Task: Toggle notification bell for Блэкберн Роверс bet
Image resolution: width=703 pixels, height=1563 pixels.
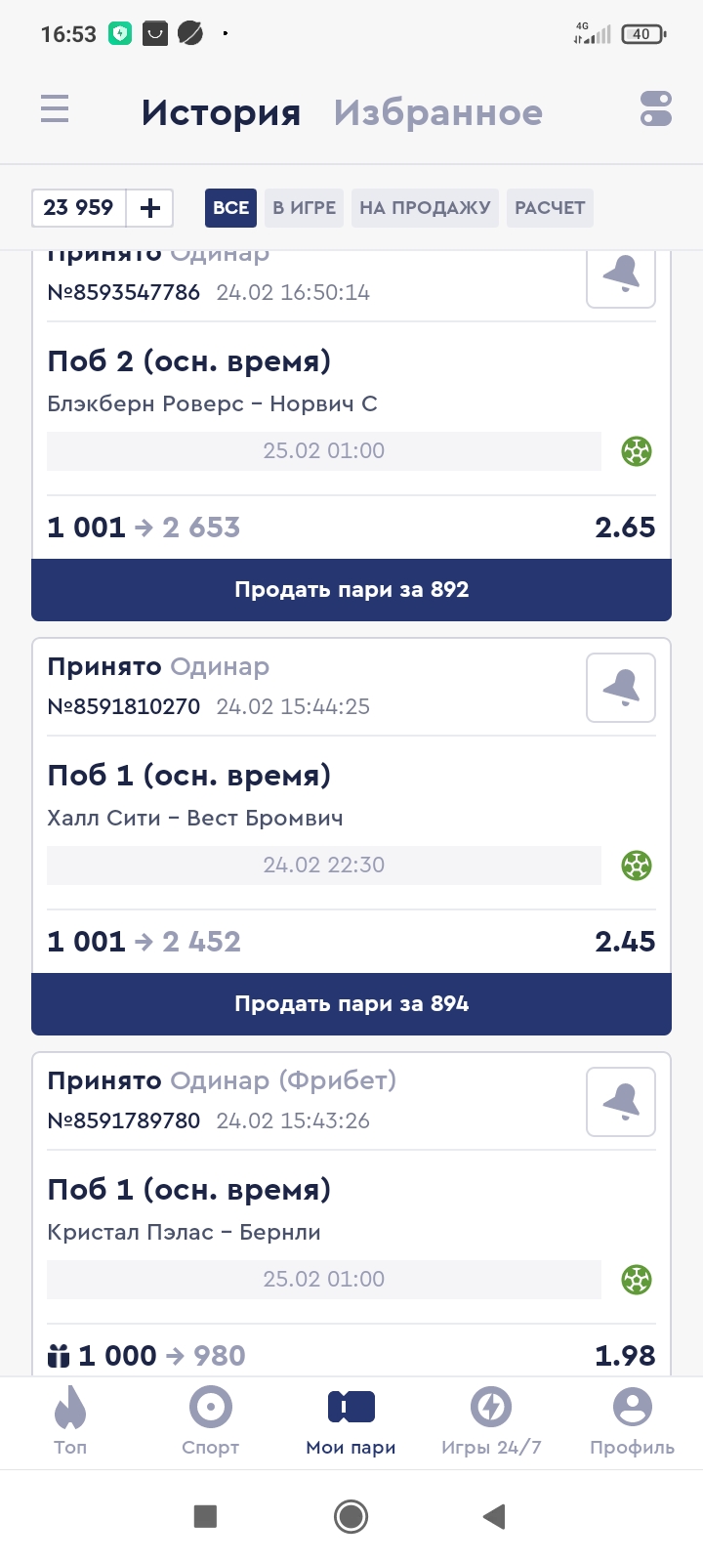Action: pyautogui.click(x=621, y=277)
